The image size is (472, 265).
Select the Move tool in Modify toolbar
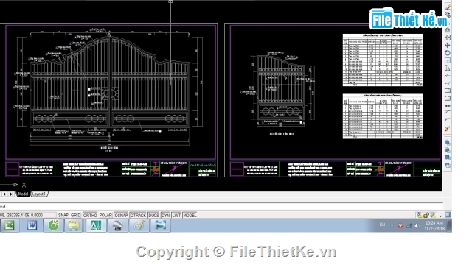448,46
